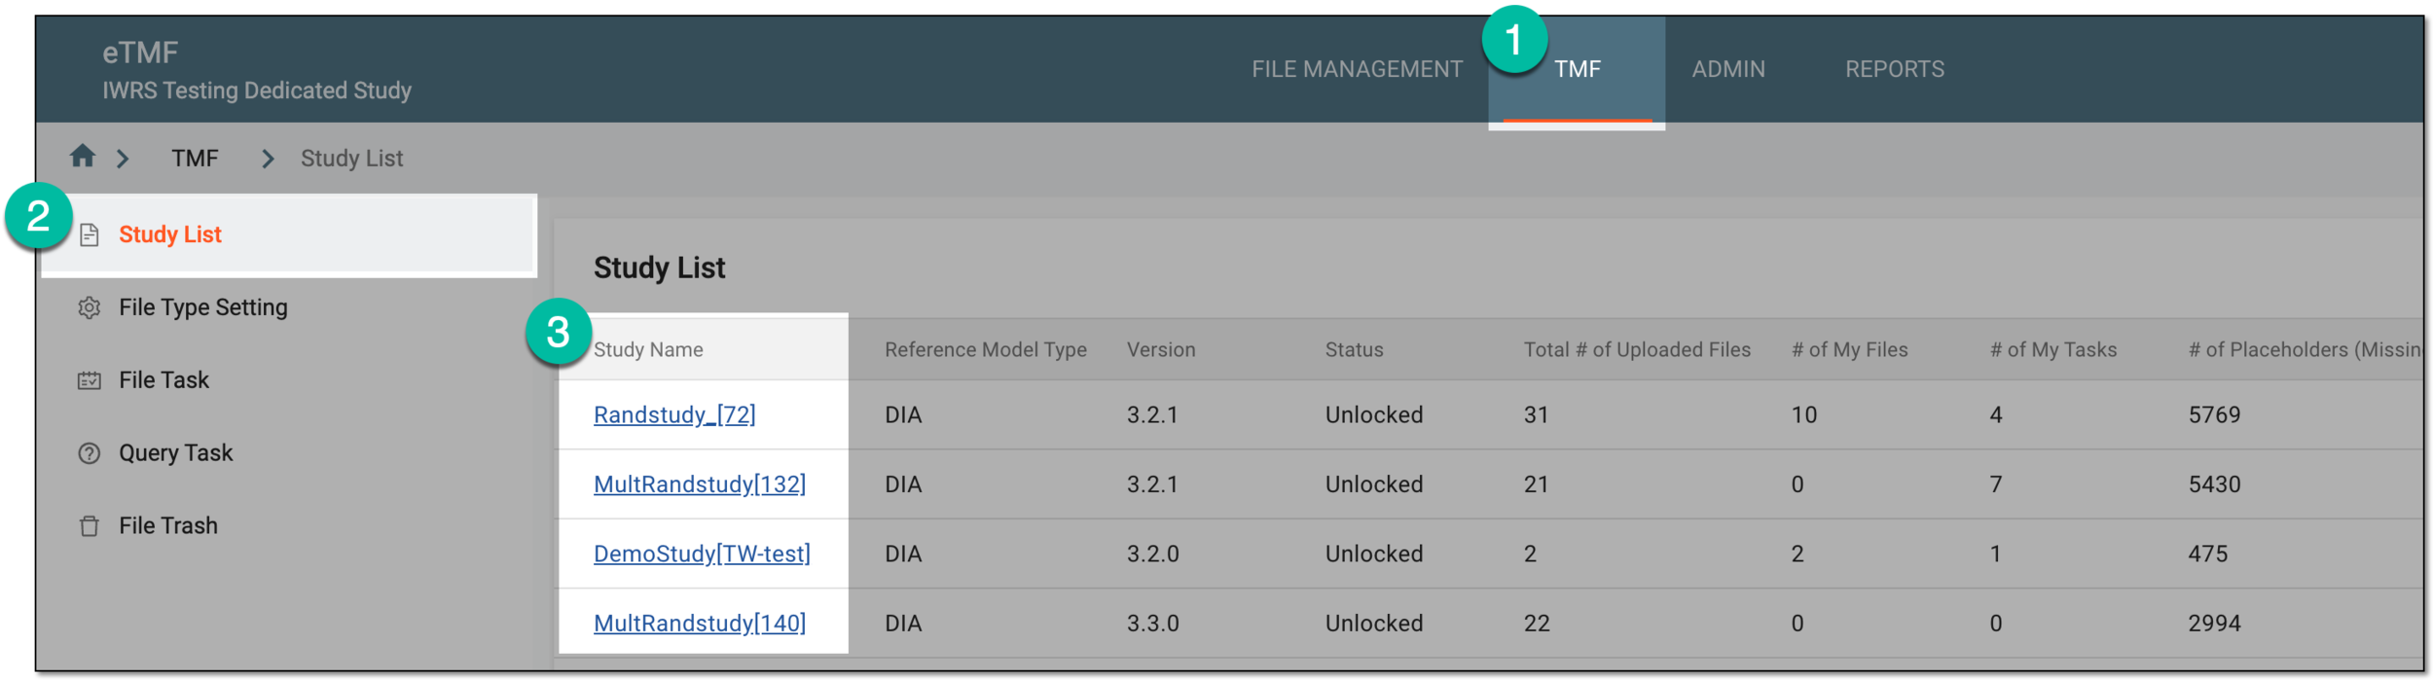Viewport: 2433px width, 680px height.
Task: Sort by the Study Name column header
Action: 648,349
